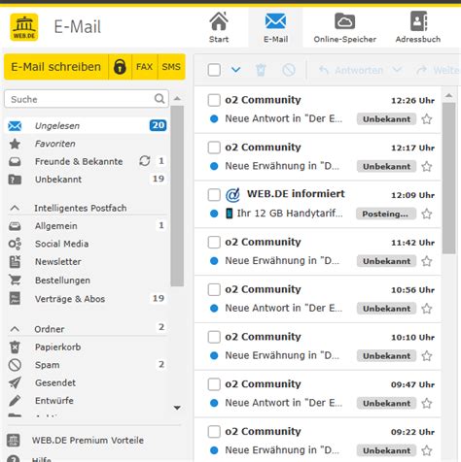Toggle unread dot of 12:26 Uhr mail

pos(214,118)
